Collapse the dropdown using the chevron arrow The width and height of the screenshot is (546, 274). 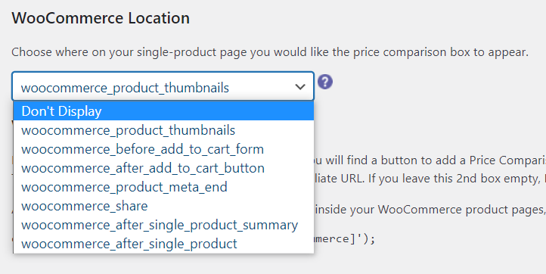299,87
